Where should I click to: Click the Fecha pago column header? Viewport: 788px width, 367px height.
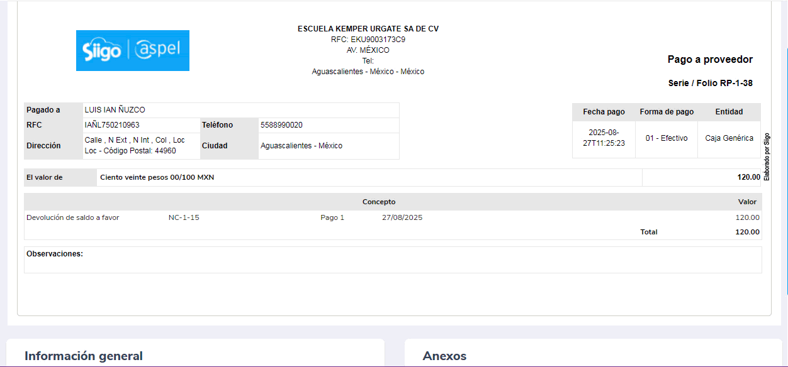(604, 112)
